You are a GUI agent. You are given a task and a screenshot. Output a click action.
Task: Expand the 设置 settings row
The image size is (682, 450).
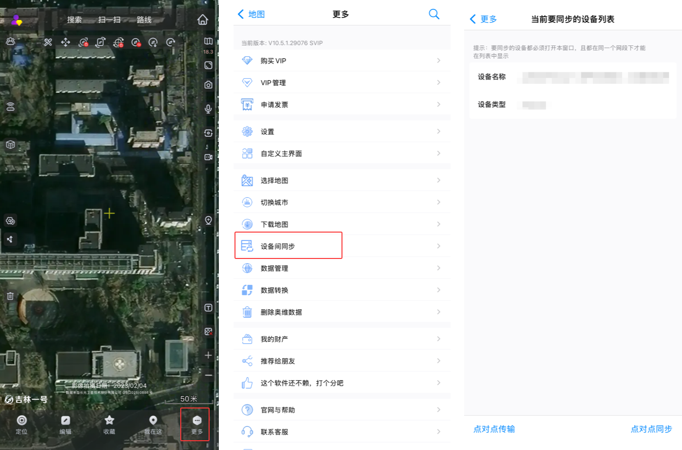[342, 131]
